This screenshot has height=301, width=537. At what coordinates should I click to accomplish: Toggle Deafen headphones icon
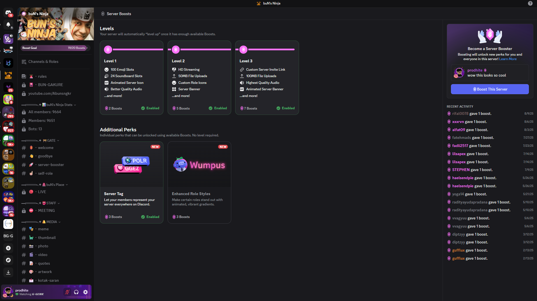pos(76,292)
